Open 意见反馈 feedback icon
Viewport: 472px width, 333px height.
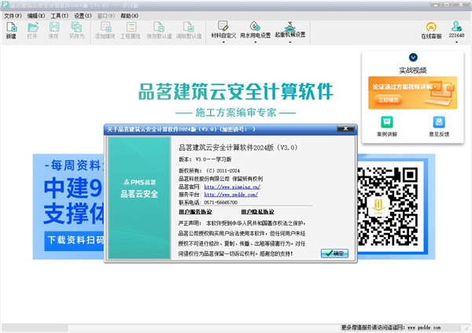(438, 126)
